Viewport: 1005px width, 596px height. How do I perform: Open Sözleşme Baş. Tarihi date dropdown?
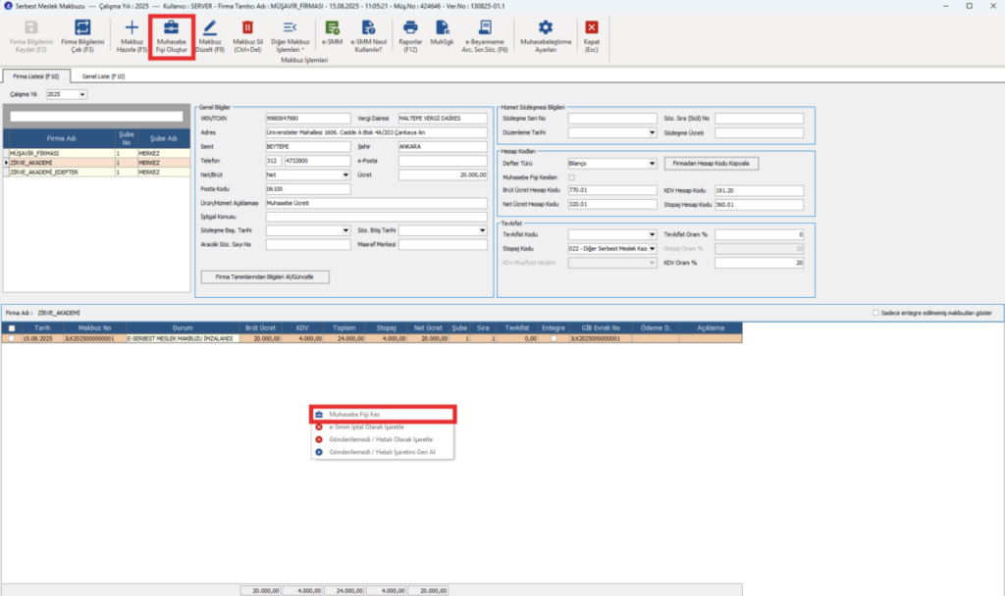coord(345,230)
